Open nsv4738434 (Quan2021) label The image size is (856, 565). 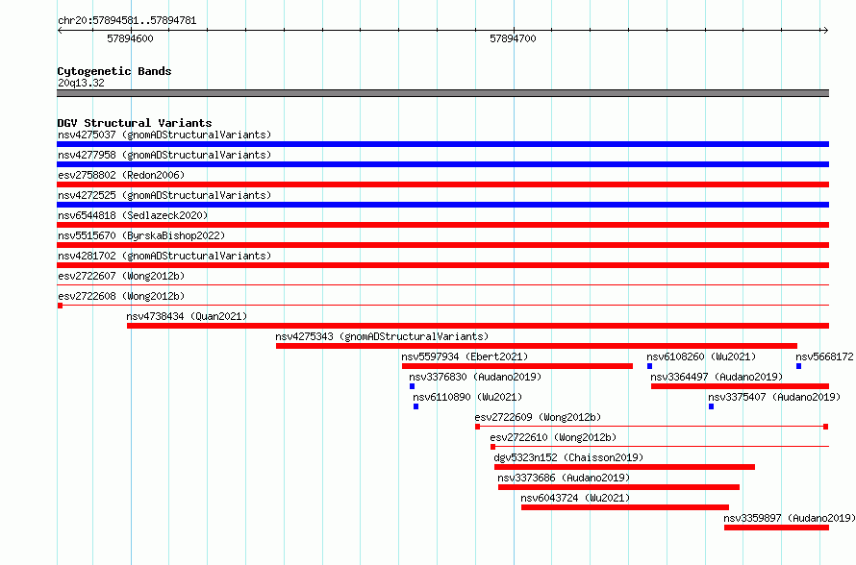(x=187, y=316)
